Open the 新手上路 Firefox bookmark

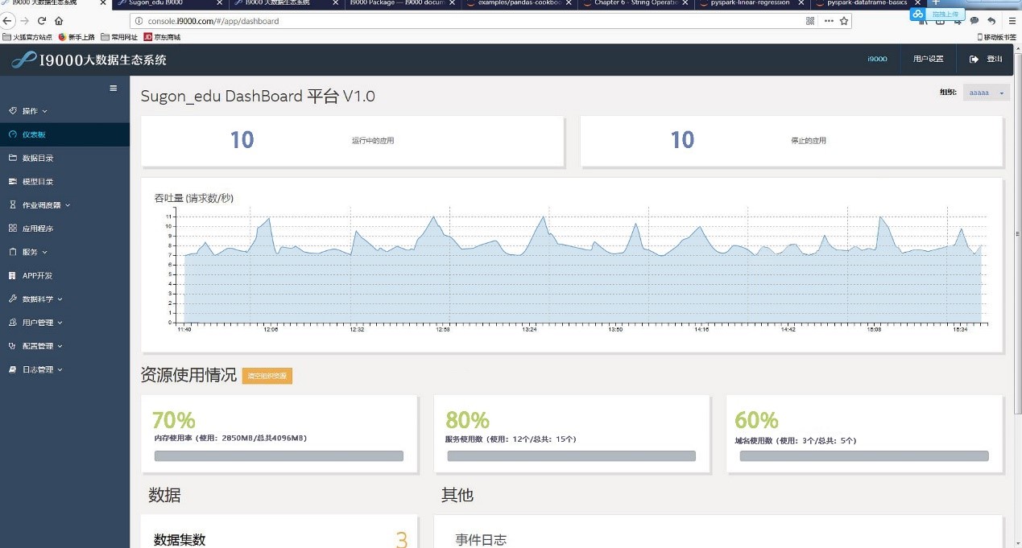pyautogui.click(x=77, y=37)
